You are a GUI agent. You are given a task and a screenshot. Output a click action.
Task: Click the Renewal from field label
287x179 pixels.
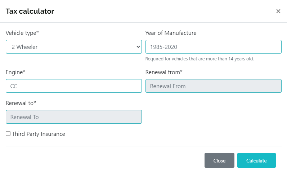[x=164, y=72]
